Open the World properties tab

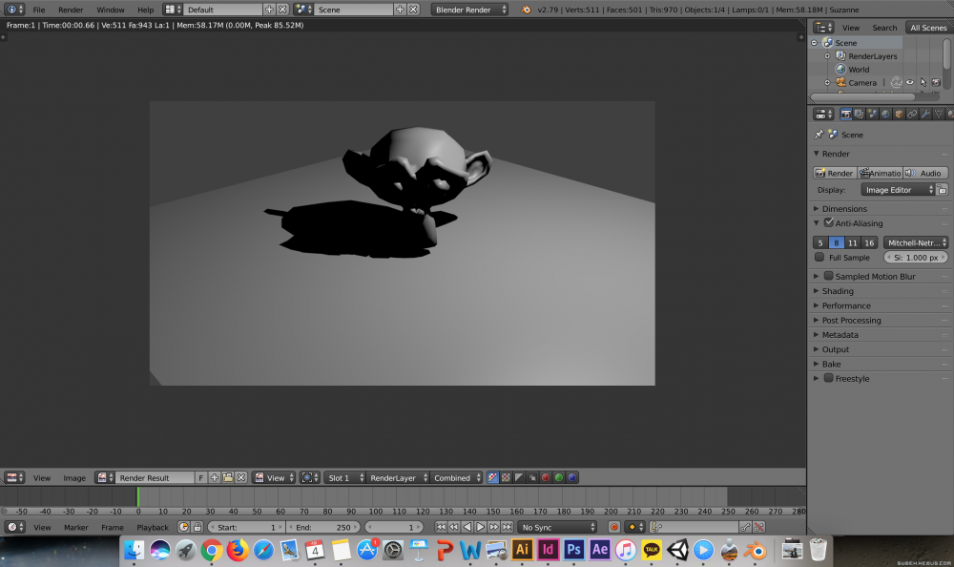886,114
